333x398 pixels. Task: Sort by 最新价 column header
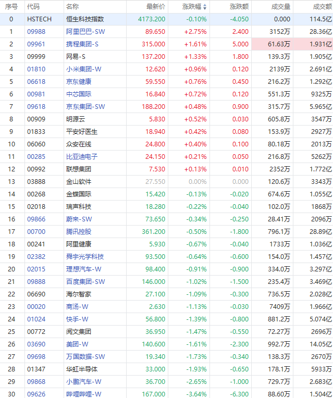click(156, 7)
